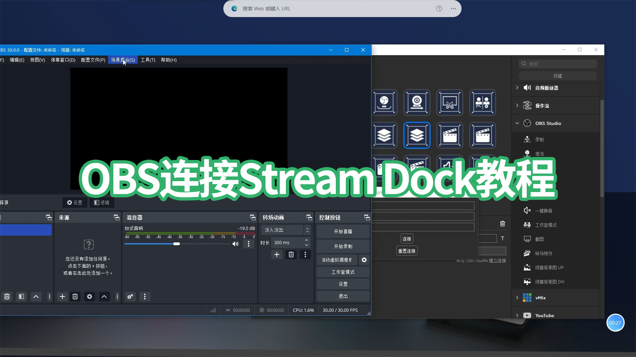Open the Help (帮助) menu

(169, 60)
